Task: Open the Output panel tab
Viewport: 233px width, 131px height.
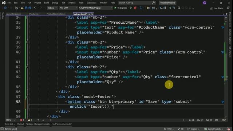Action: click(20, 124)
